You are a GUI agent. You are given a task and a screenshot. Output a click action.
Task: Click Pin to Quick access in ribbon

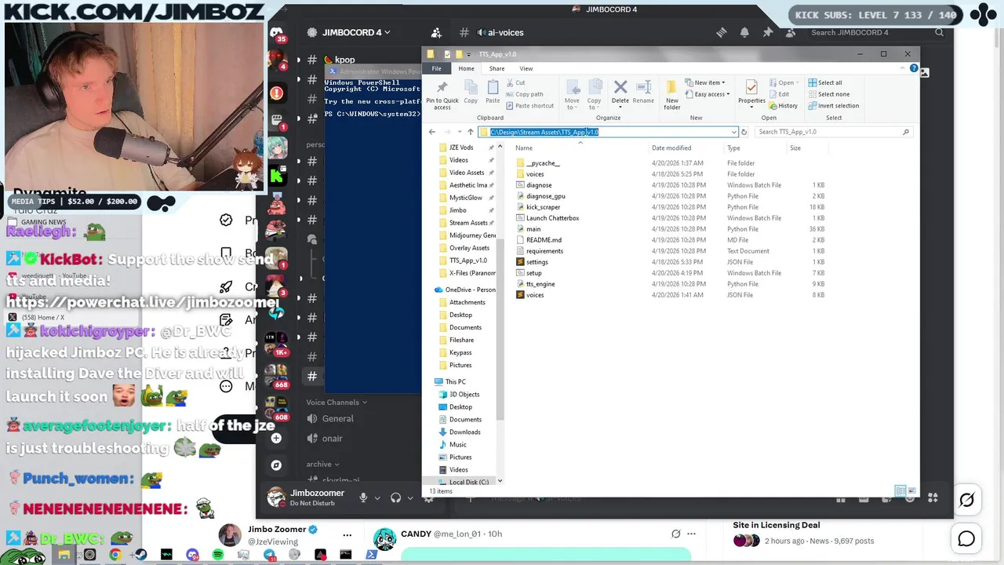coord(442,93)
